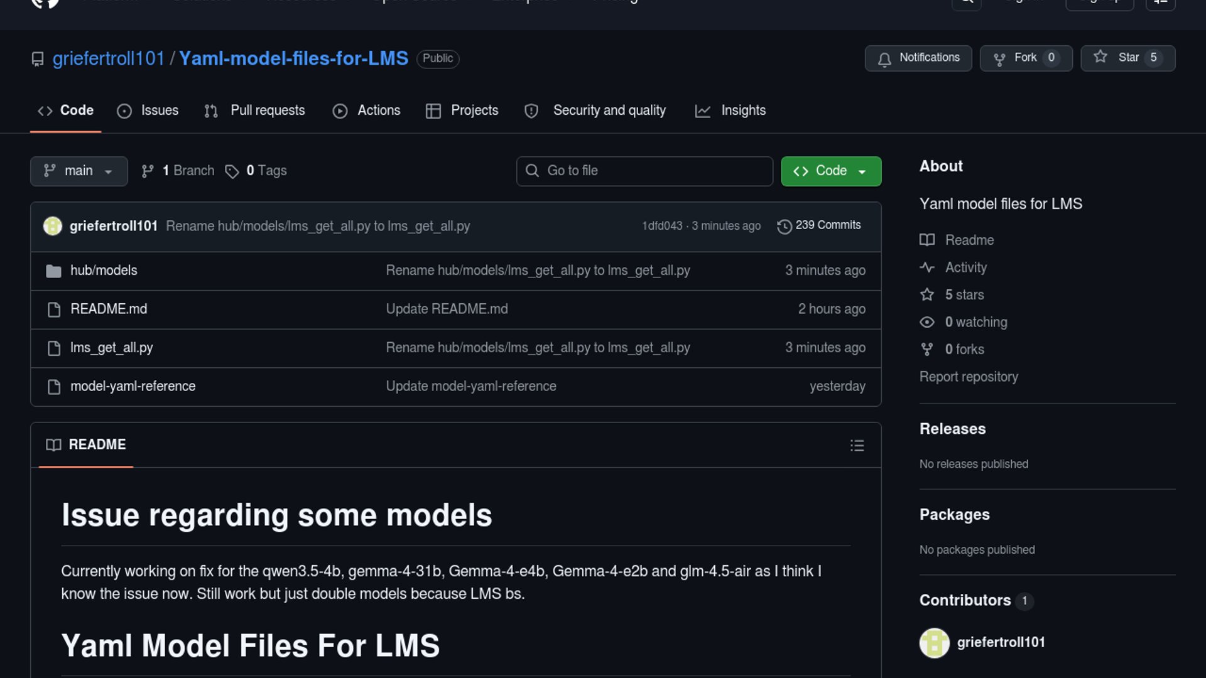Open the lms_get_all.py file
Viewport: 1206px width, 678px height.
click(111, 348)
